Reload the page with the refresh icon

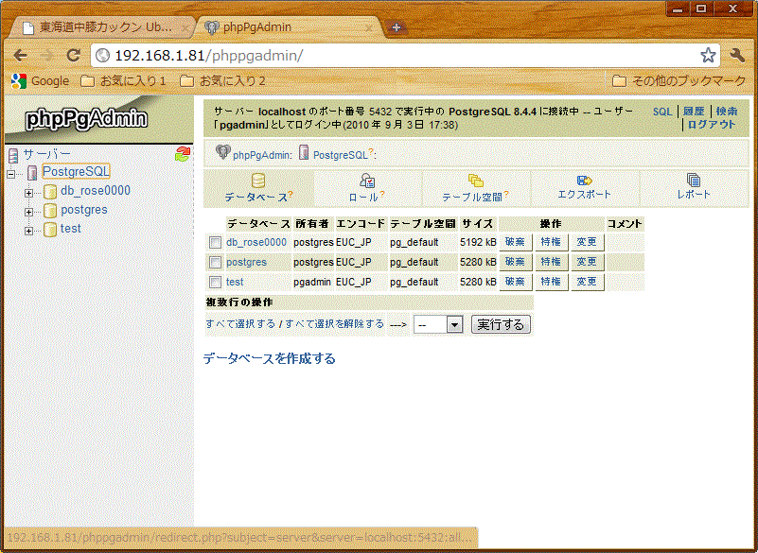pos(74,55)
